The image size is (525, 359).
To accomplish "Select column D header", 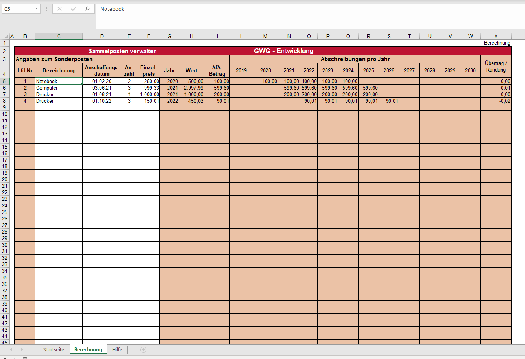I will pos(102,36).
